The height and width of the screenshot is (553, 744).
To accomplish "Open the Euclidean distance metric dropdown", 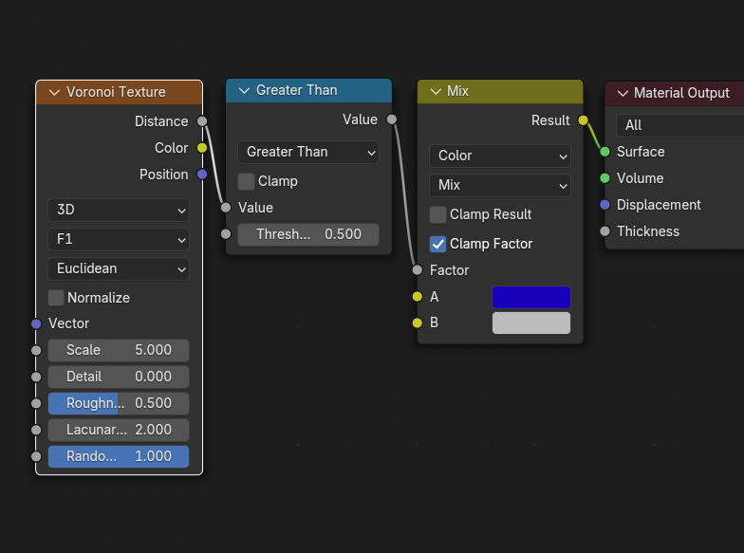I will pyautogui.click(x=119, y=269).
